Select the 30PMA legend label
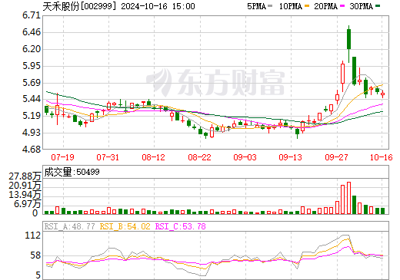 point(361,6)
